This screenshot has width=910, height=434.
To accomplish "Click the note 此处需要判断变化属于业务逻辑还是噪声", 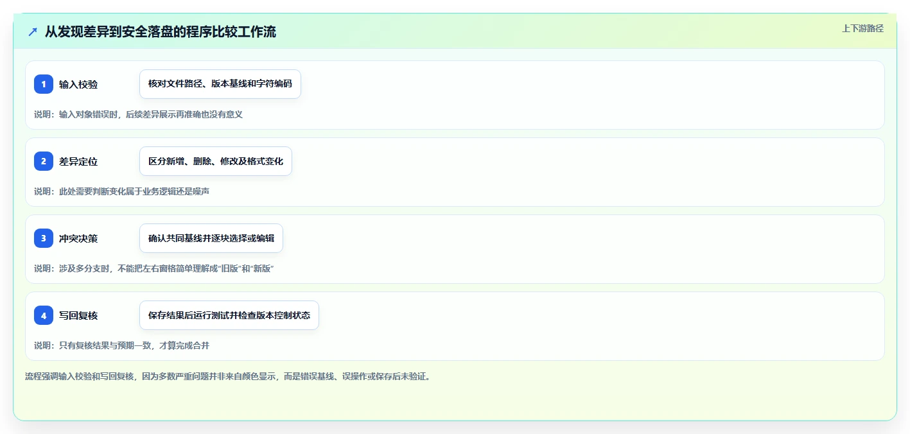I will tap(121, 191).
